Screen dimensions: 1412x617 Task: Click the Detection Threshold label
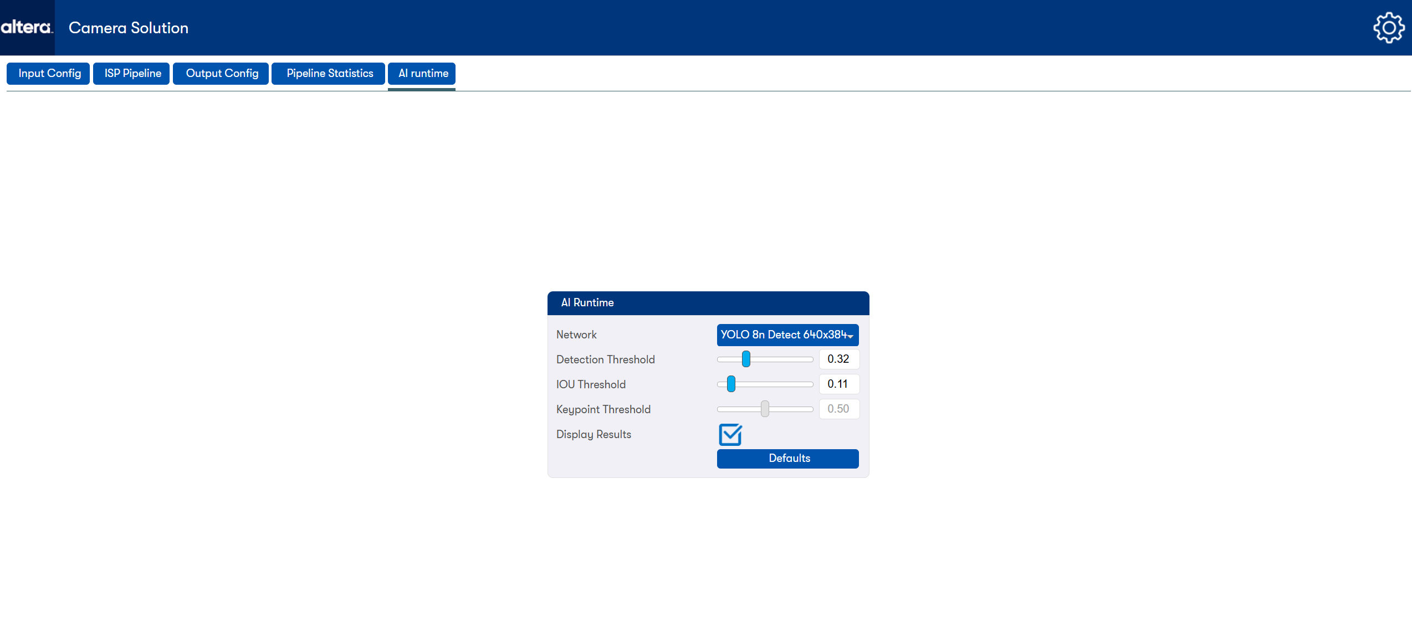(605, 359)
